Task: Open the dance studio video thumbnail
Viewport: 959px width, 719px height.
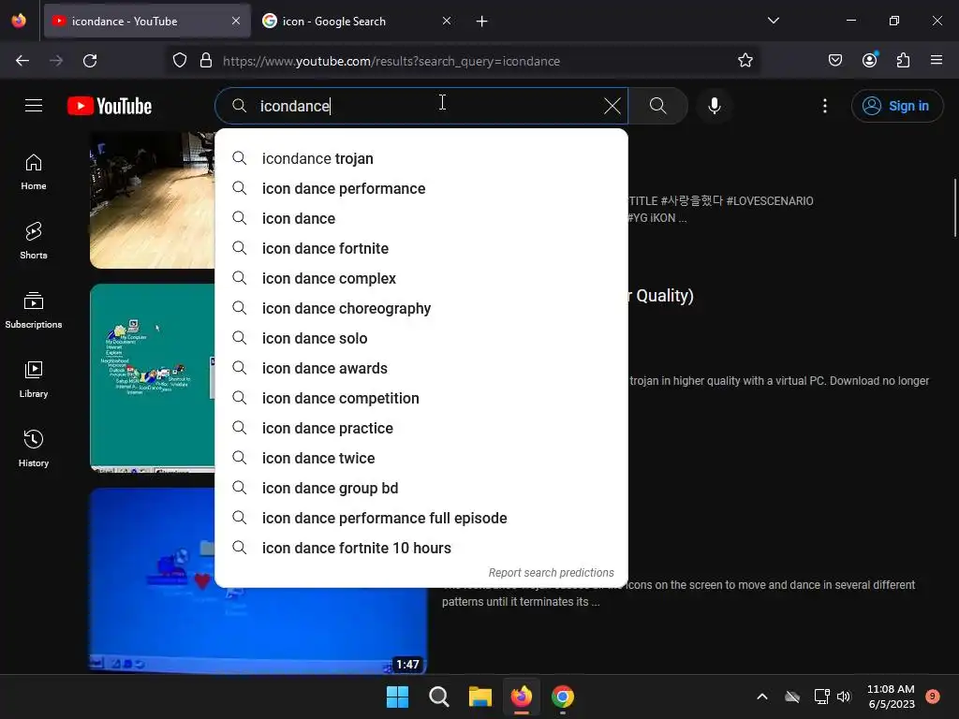Action: (x=153, y=200)
